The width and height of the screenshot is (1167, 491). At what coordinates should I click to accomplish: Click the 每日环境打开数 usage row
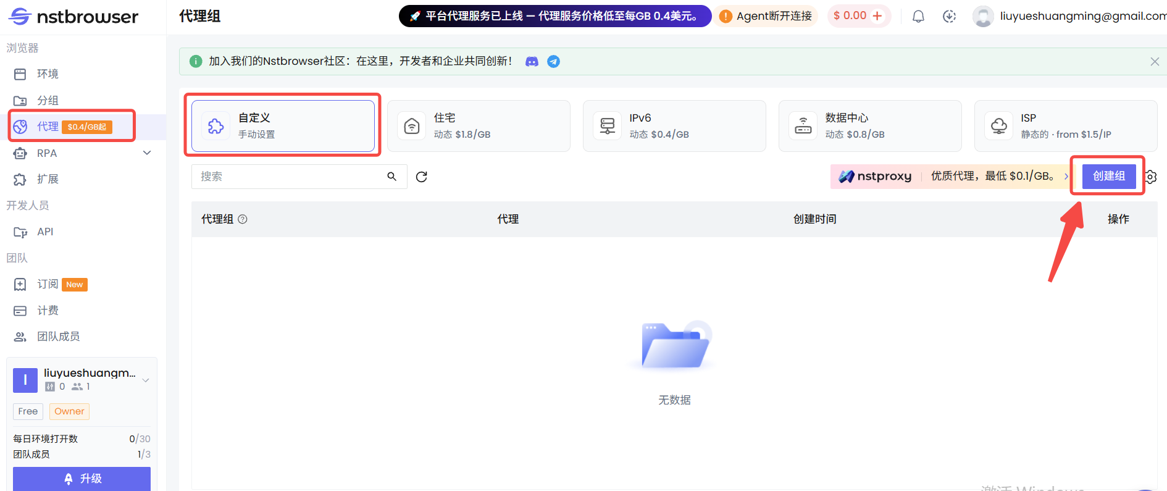point(82,439)
